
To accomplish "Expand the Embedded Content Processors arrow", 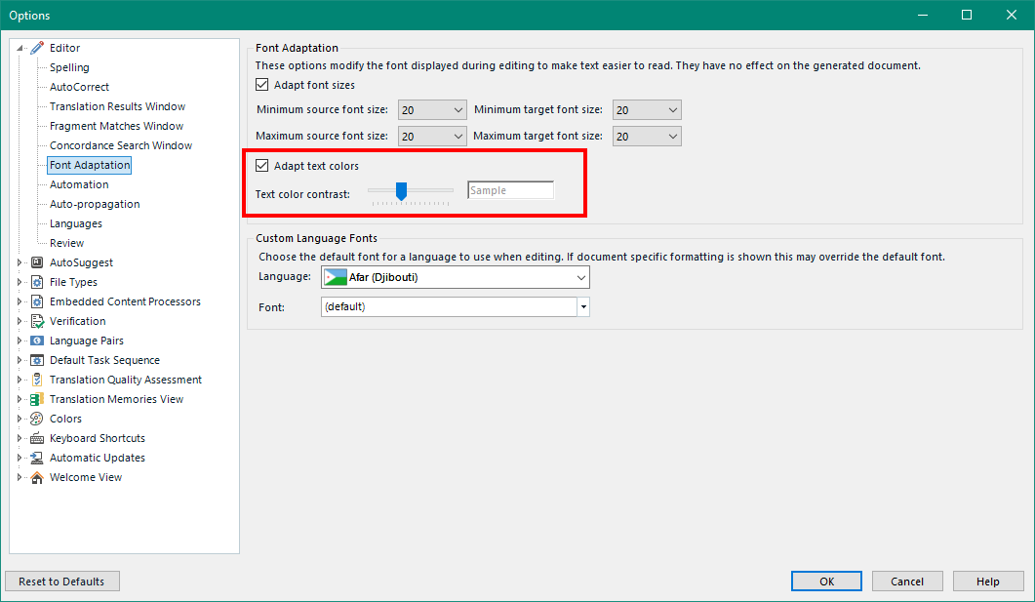I will [20, 301].
